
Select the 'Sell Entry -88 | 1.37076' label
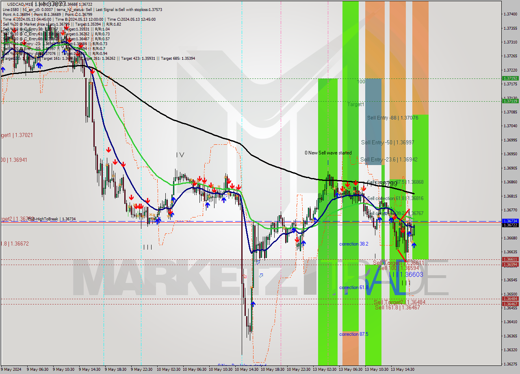pyautogui.click(x=392, y=117)
